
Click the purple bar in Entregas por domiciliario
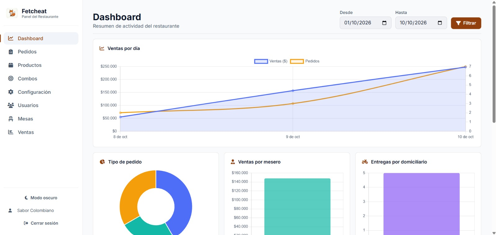tap(421, 204)
